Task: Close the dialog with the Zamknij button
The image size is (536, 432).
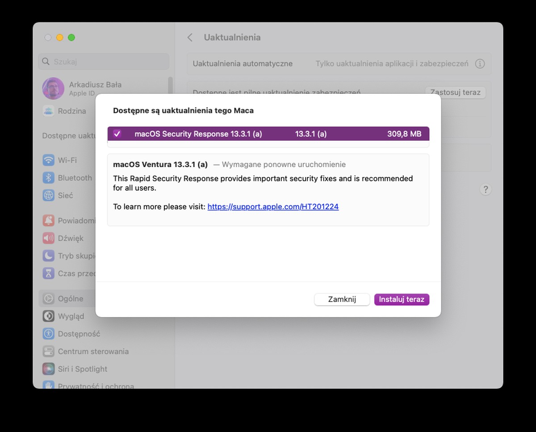Action: tap(342, 299)
